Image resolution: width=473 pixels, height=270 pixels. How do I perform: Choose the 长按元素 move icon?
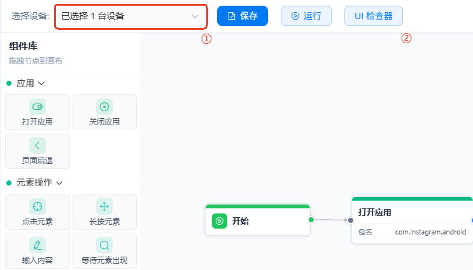tap(104, 206)
